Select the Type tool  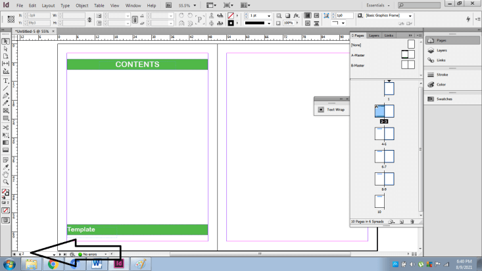click(5, 81)
